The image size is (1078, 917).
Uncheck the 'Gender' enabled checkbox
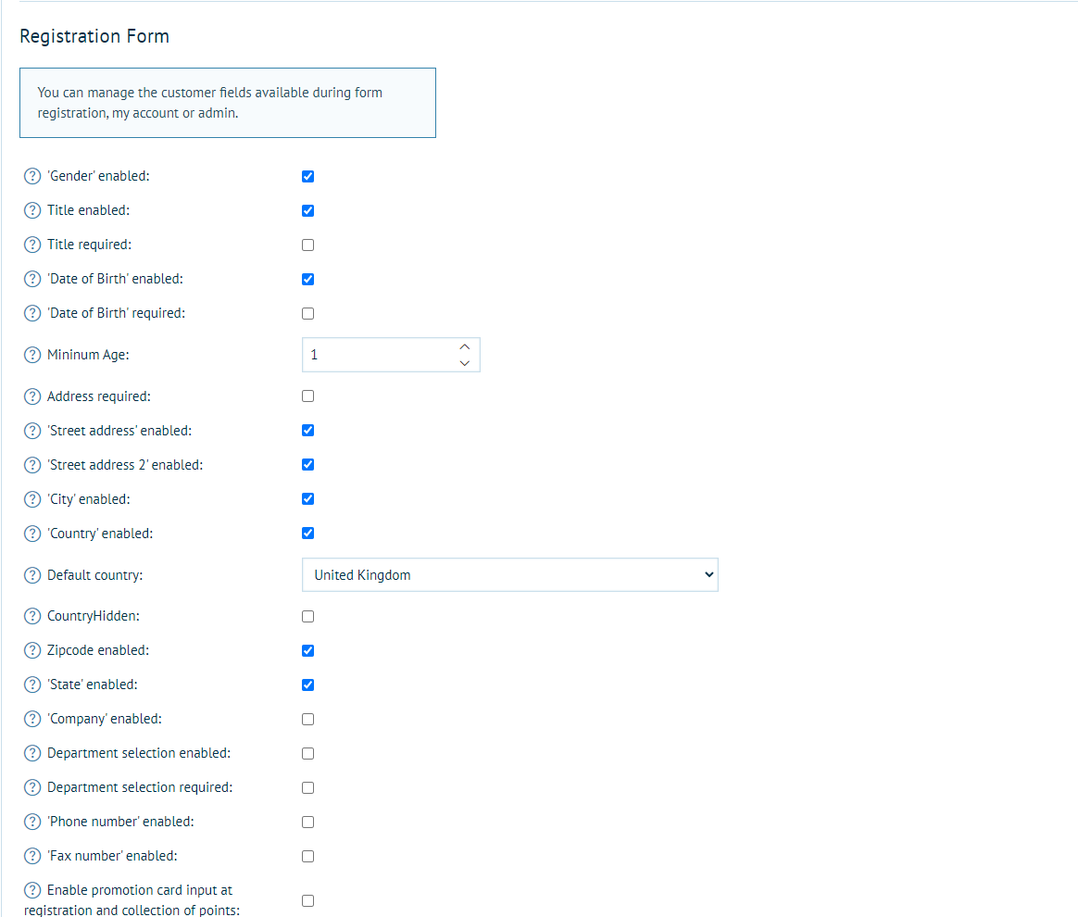click(308, 176)
